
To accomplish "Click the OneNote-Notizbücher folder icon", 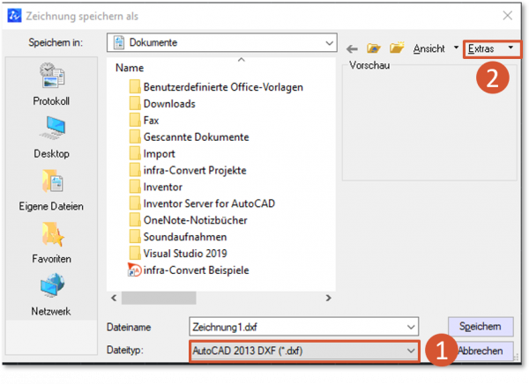I will point(135,220).
